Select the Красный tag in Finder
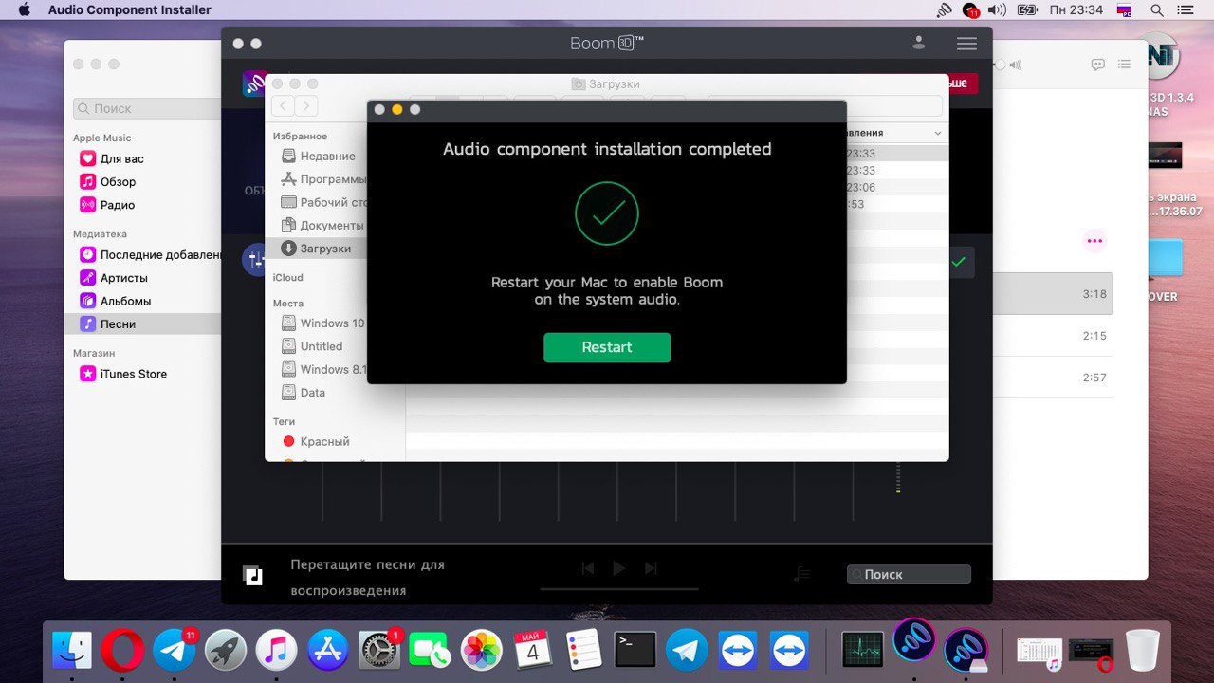 pyautogui.click(x=316, y=442)
